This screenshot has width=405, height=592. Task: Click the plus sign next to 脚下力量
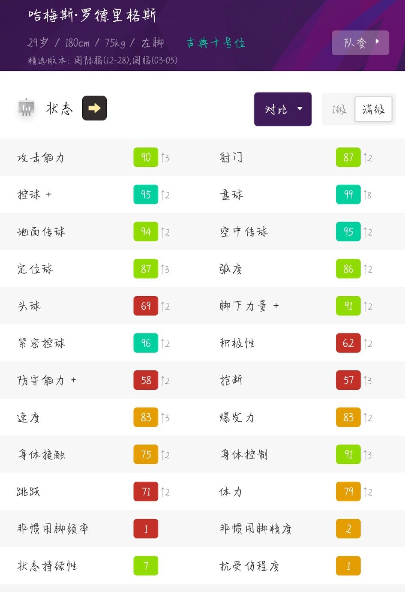click(x=276, y=306)
